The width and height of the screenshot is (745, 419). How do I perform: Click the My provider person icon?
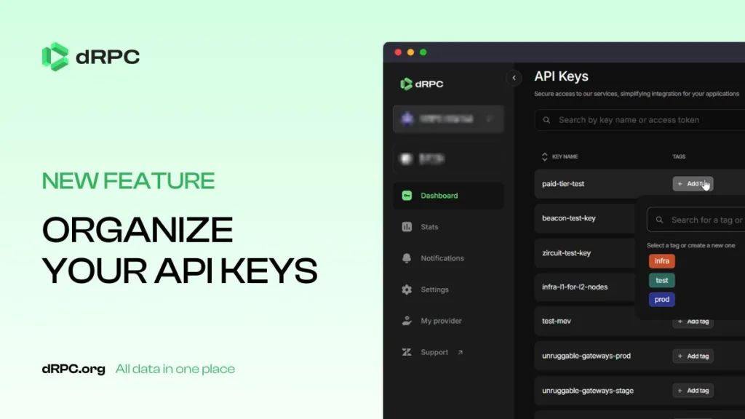(x=407, y=321)
